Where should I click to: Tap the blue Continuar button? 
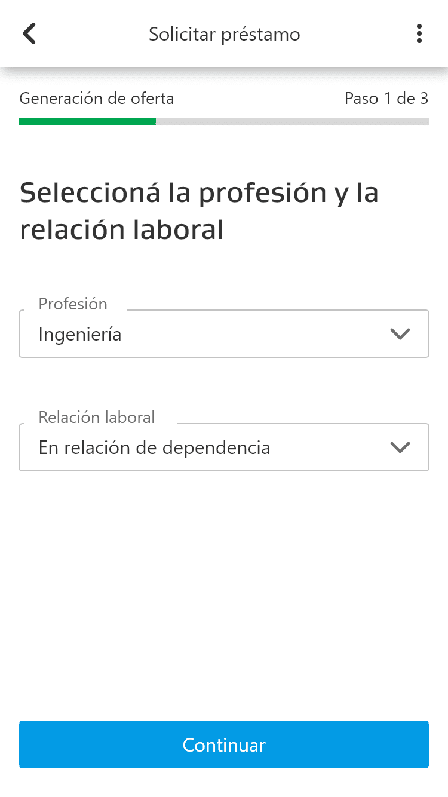tap(224, 744)
